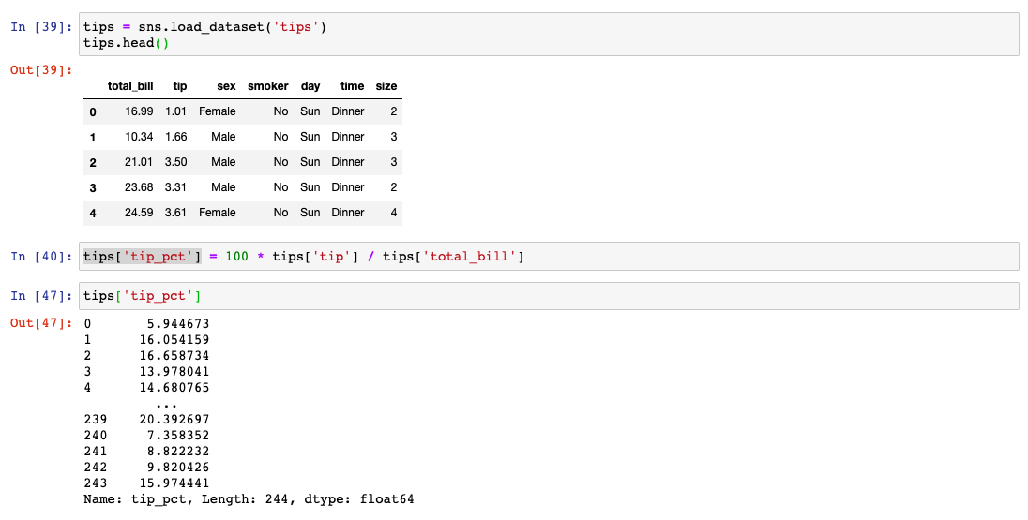This screenshot has height=520, width=1028.
Task: Click the code cell containing sns.load_dataset('tips')
Action: (x=549, y=35)
